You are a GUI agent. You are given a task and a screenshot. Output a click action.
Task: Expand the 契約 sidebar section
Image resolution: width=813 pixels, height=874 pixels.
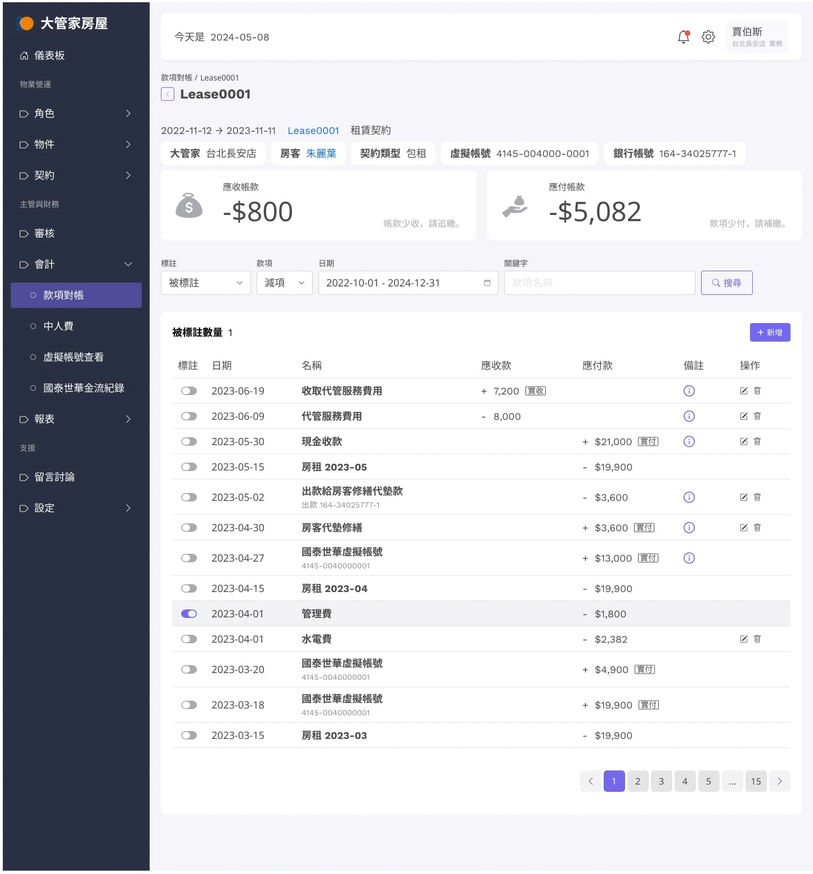coord(76,175)
